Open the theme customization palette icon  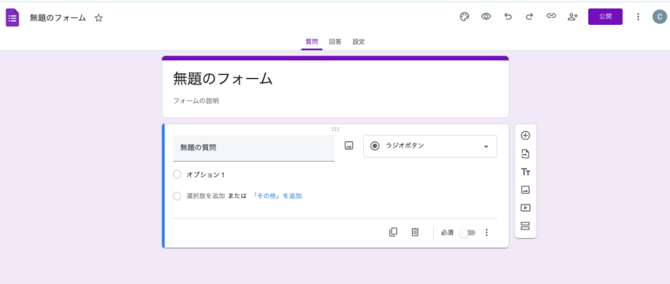465,17
